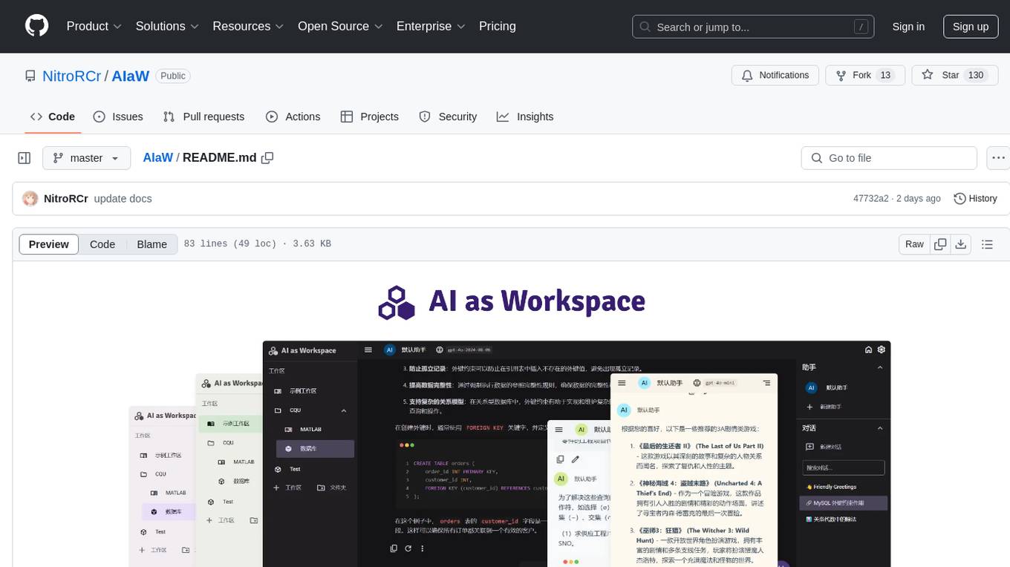Switch to the Code tab
The image size is (1010, 567).
tap(52, 117)
